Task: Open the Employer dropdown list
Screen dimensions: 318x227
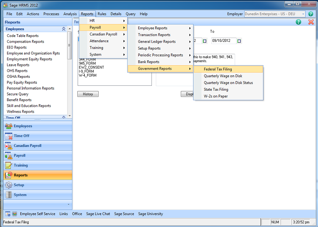Action: click(x=303, y=14)
